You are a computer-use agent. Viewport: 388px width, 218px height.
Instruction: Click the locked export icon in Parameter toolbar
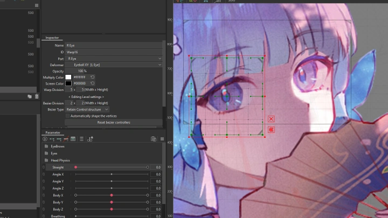pos(90,139)
